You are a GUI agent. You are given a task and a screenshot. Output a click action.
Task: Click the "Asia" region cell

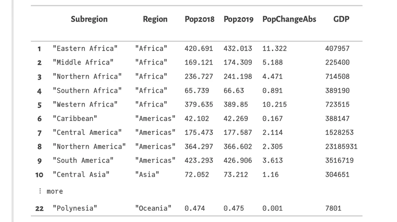(147, 175)
